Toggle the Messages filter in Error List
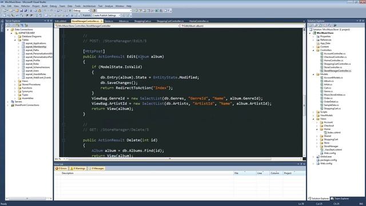366x206 pixels. 96,168
